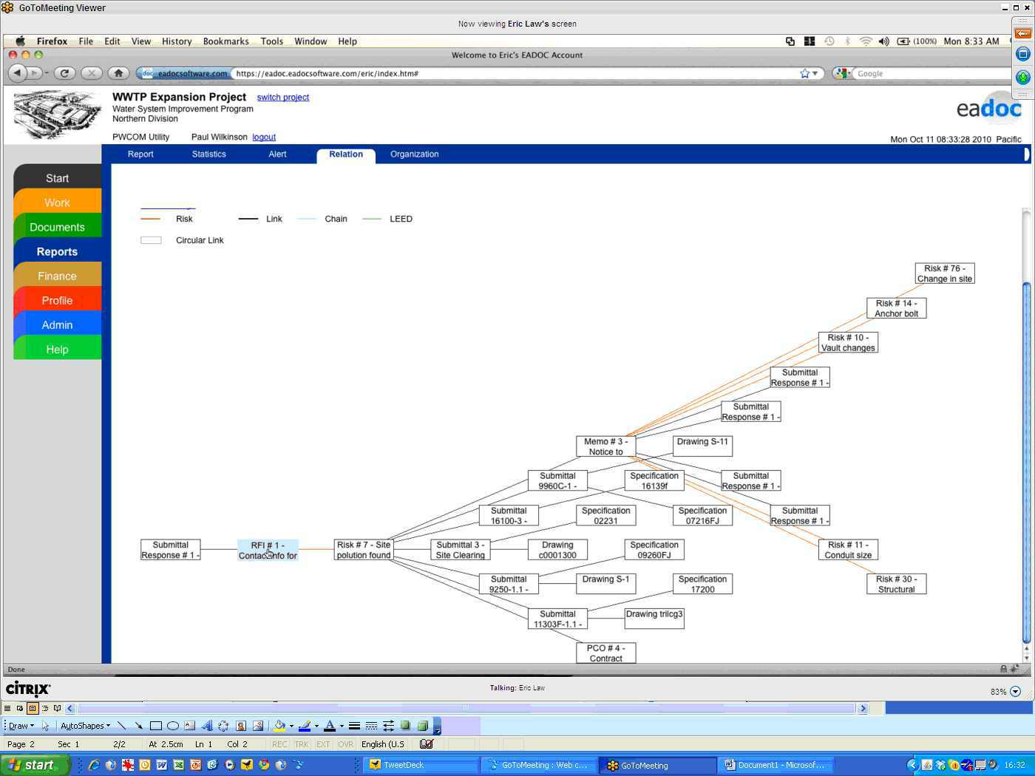
Task: Select the Oval tool in the Draw toolbar
Action: pos(173,726)
